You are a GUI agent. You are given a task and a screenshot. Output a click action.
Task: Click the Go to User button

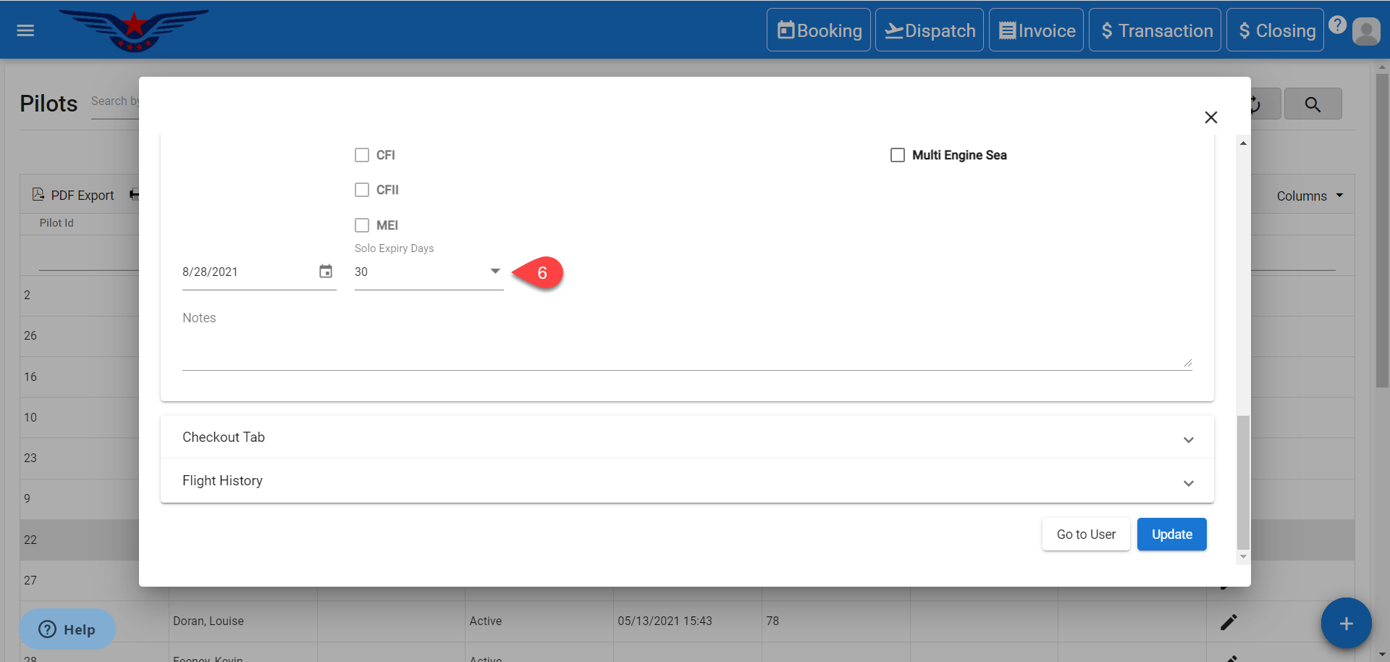point(1085,535)
